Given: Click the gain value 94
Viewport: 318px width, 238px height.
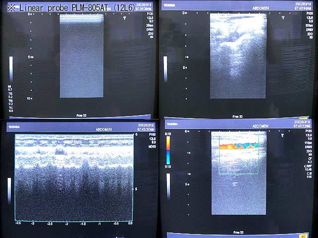Looking at the screenshot, I should tap(151, 37).
